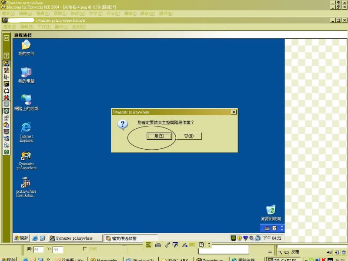Click the 高 height input field
Image resolution: width=348 pixels, height=261 pixels.
tap(39, 250)
